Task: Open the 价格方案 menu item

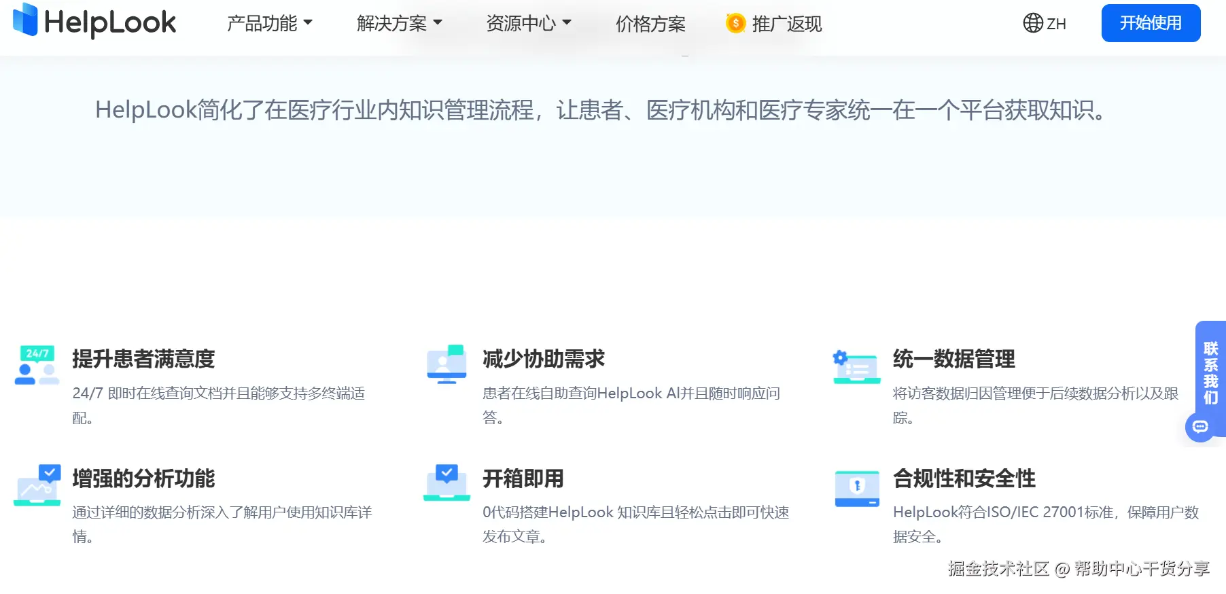Action: pyautogui.click(x=650, y=24)
